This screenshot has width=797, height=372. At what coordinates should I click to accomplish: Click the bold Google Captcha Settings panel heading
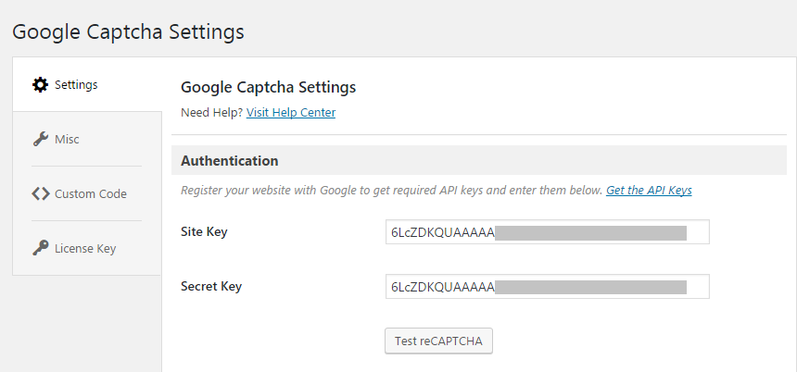269,87
